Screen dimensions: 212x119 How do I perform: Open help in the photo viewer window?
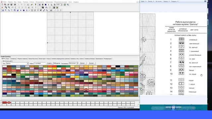(205, 1)
